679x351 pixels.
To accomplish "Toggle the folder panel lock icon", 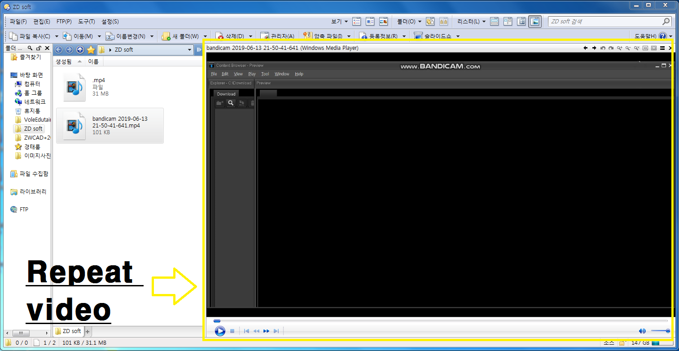I will pos(39,48).
